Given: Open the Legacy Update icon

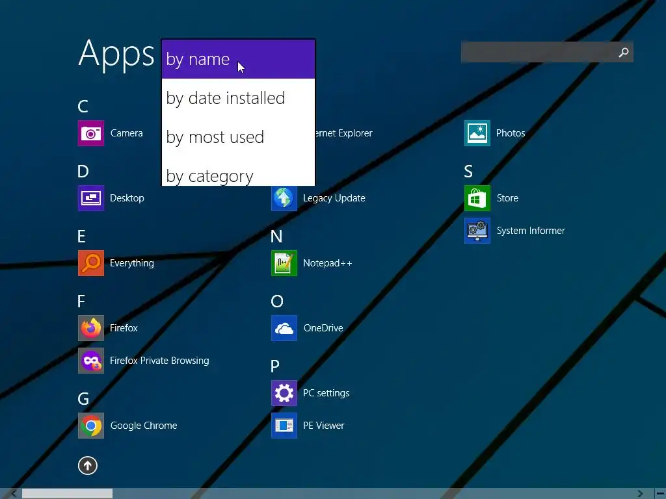Looking at the screenshot, I should point(284,198).
